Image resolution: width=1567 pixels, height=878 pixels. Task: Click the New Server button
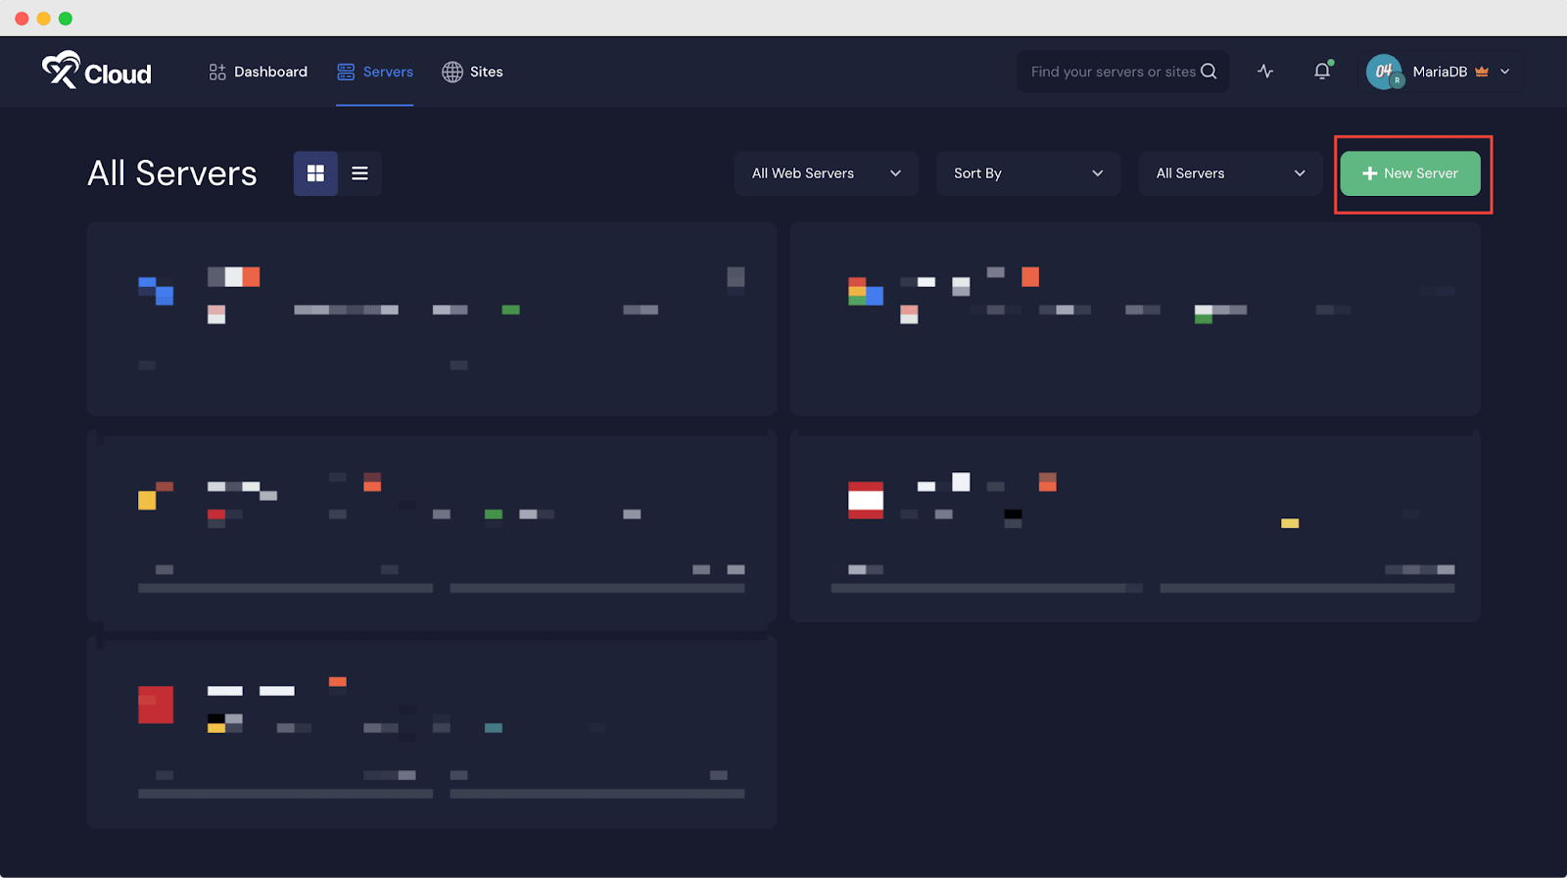(x=1409, y=173)
